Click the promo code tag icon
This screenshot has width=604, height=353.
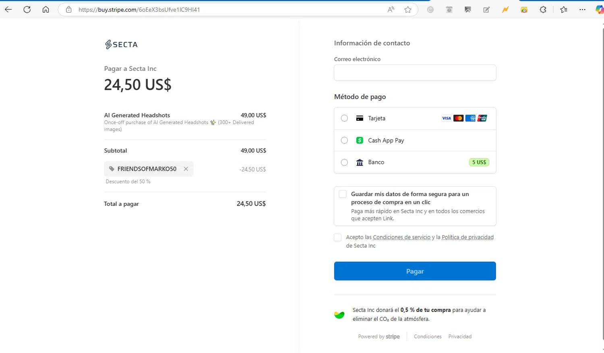point(112,169)
